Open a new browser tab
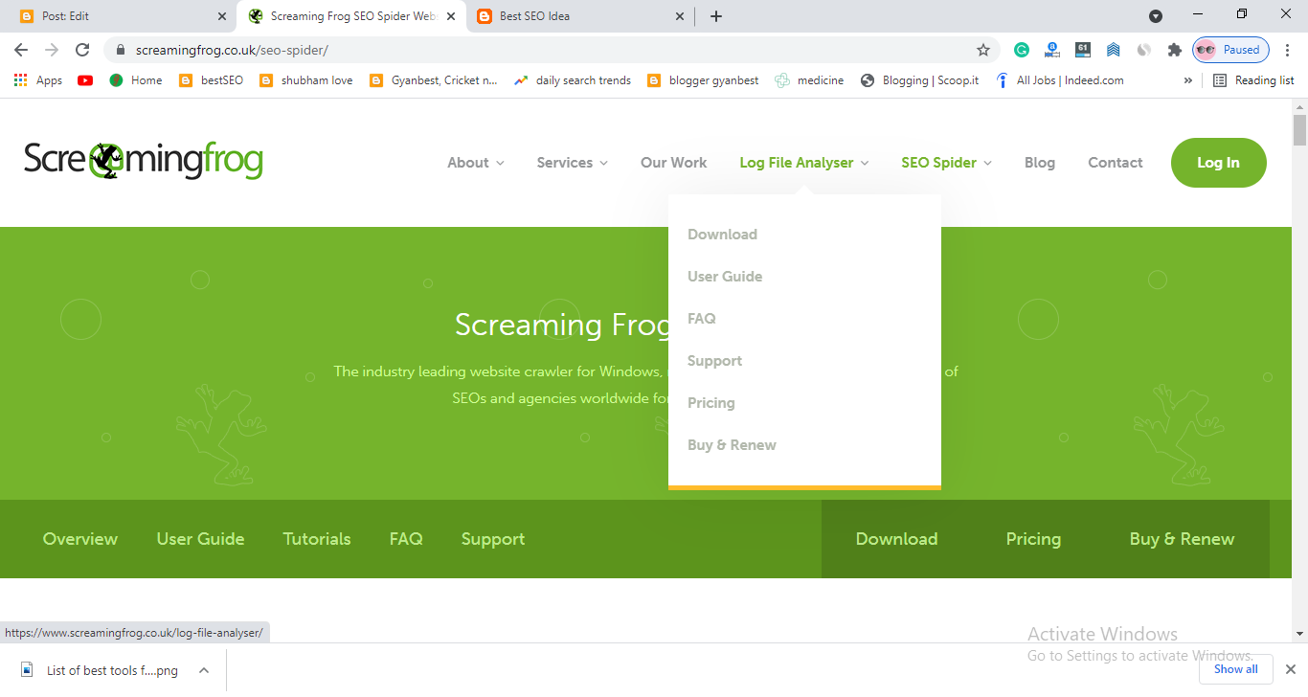 (x=716, y=16)
